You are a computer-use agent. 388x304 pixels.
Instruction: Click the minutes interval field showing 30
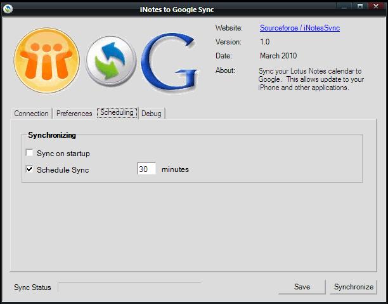(x=146, y=169)
